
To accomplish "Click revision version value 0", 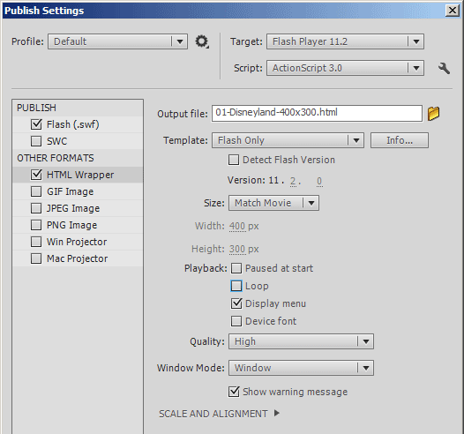I will (319, 181).
